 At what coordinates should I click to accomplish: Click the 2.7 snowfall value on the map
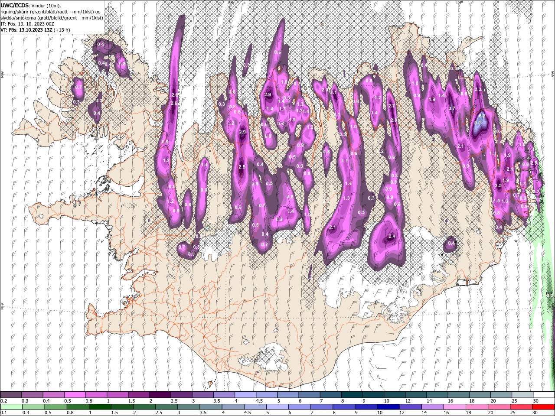[391, 106]
